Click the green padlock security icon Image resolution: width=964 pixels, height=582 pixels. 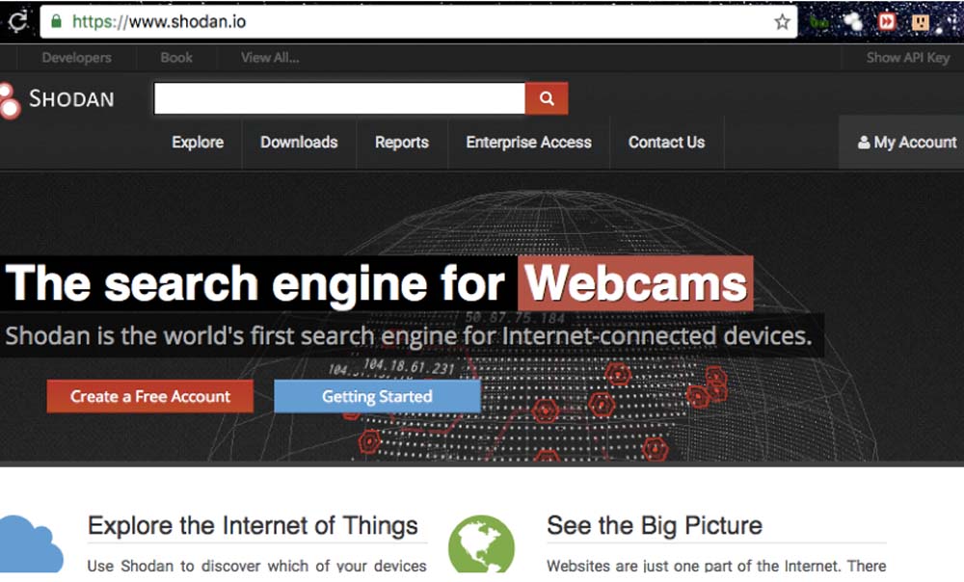point(56,21)
